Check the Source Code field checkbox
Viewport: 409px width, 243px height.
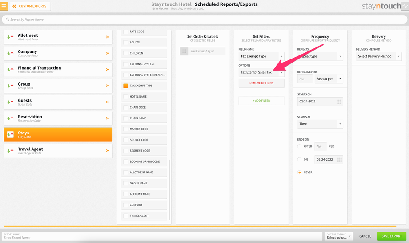pos(125,140)
